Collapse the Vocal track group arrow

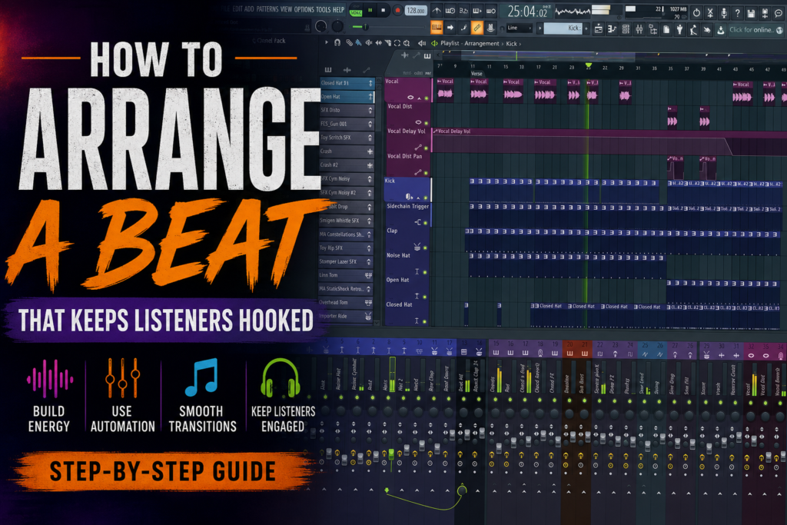(x=419, y=98)
